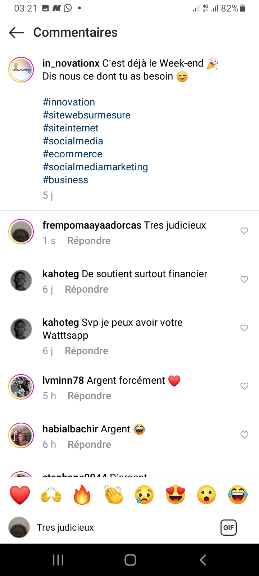Screen dimensions: 259x576
Task: Like lvminn78's "Argent forcément" comment
Action: [244, 386]
